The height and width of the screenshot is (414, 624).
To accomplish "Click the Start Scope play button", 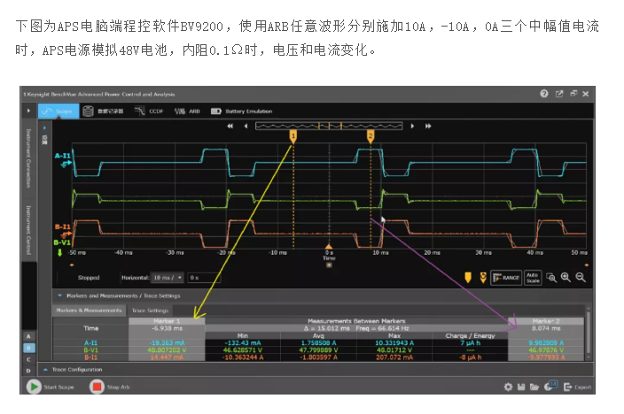I will coord(34,387).
